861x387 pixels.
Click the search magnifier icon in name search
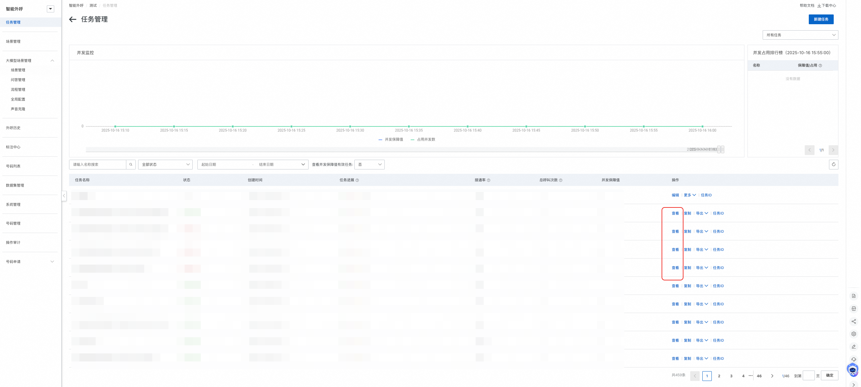(x=131, y=164)
